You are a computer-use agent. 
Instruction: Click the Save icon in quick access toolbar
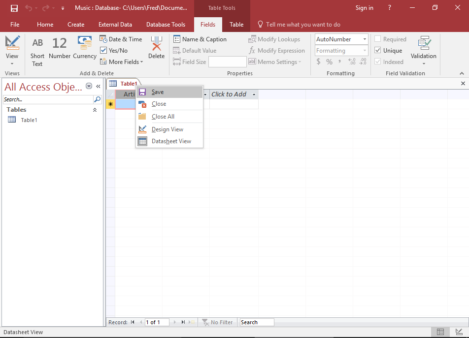(x=14, y=8)
